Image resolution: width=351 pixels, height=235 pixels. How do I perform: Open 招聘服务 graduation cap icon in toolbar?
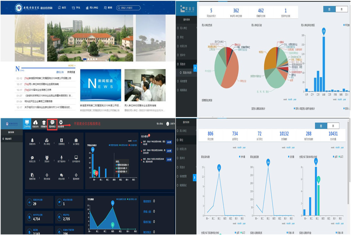point(44,123)
